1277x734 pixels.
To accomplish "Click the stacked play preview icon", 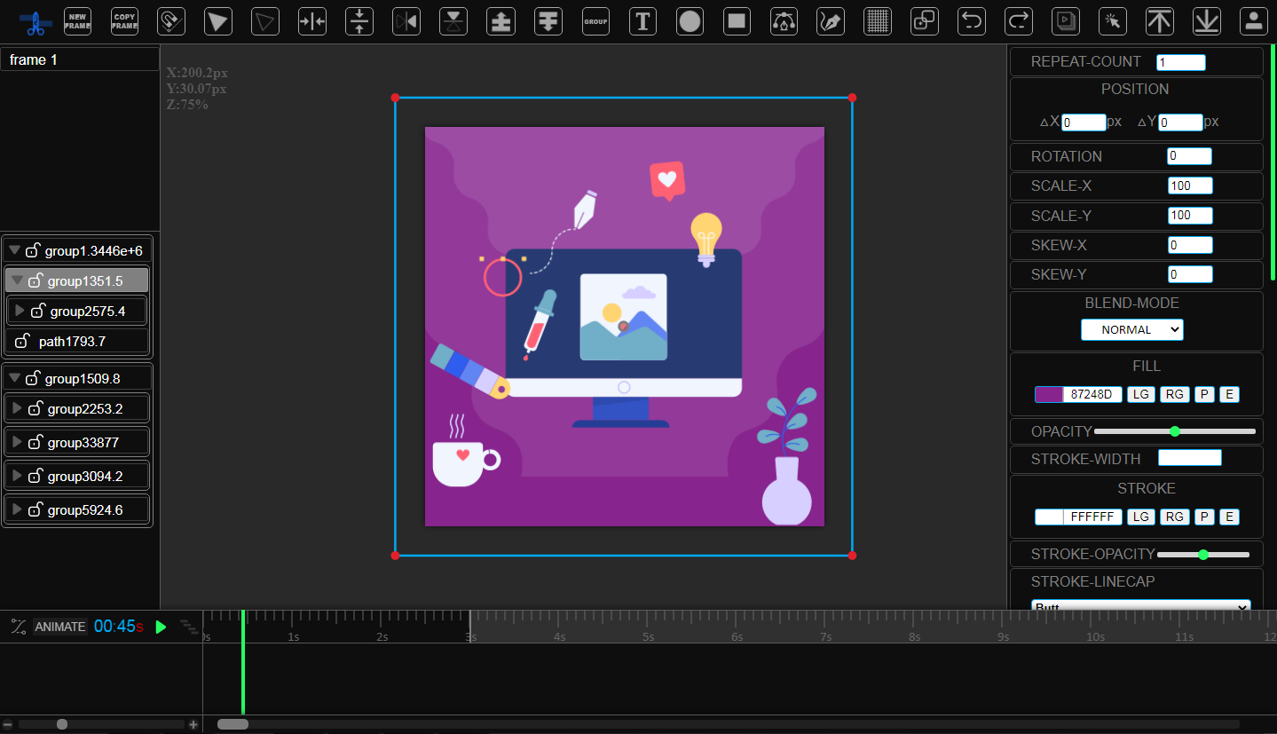I will pyautogui.click(x=1066, y=21).
